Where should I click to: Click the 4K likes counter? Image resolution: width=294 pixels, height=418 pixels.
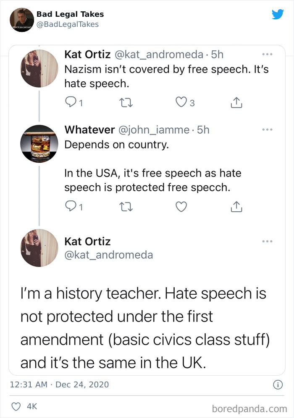click(x=31, y=406)
